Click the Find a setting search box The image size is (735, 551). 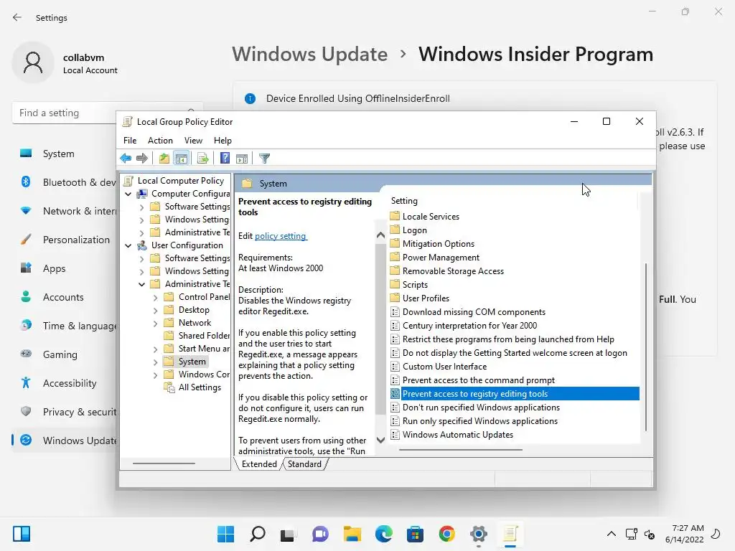[x=108, y=113]
